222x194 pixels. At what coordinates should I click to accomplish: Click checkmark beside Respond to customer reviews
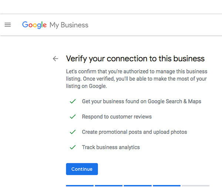click(73, 116)
